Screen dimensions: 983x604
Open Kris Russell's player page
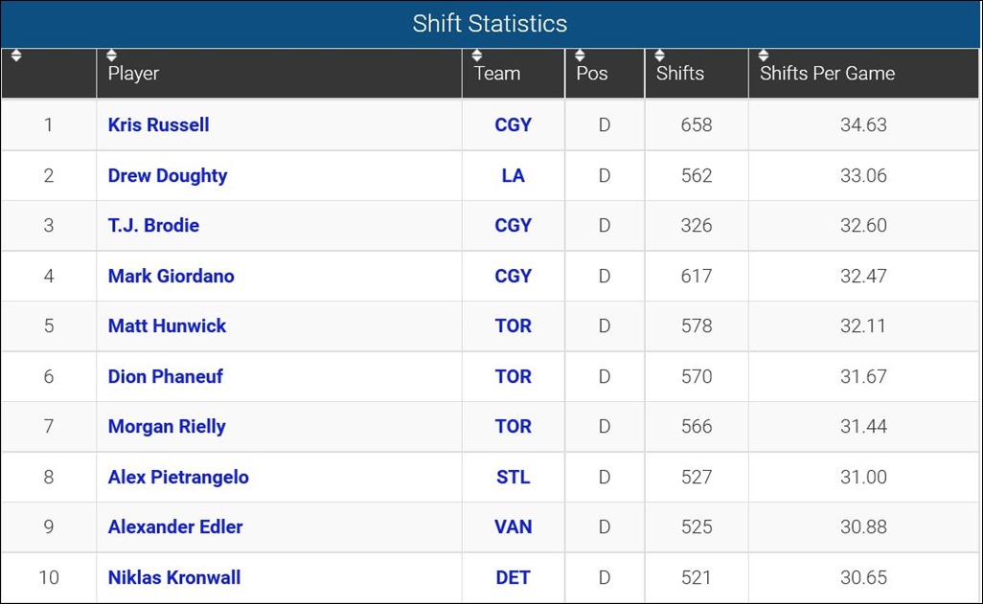coord(157,124)
